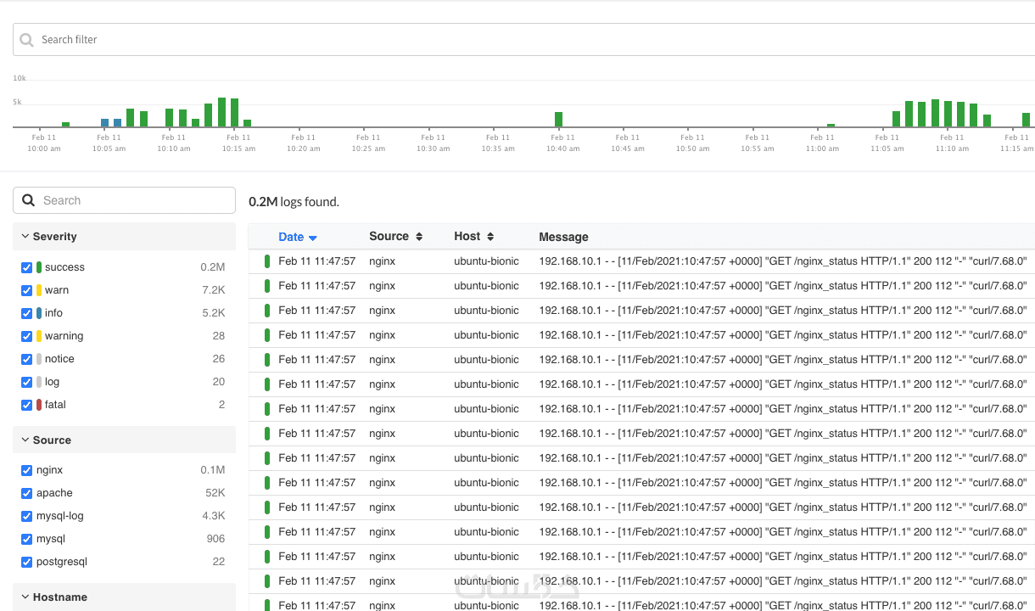This screenshot has width=1035, height=611.
Task: Click the 'Feb 11 11:10 am' axis label
Action: 952,143
